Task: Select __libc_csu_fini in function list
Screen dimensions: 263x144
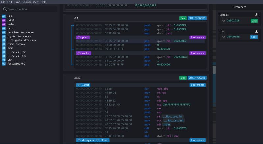Action: coord(16,56)
